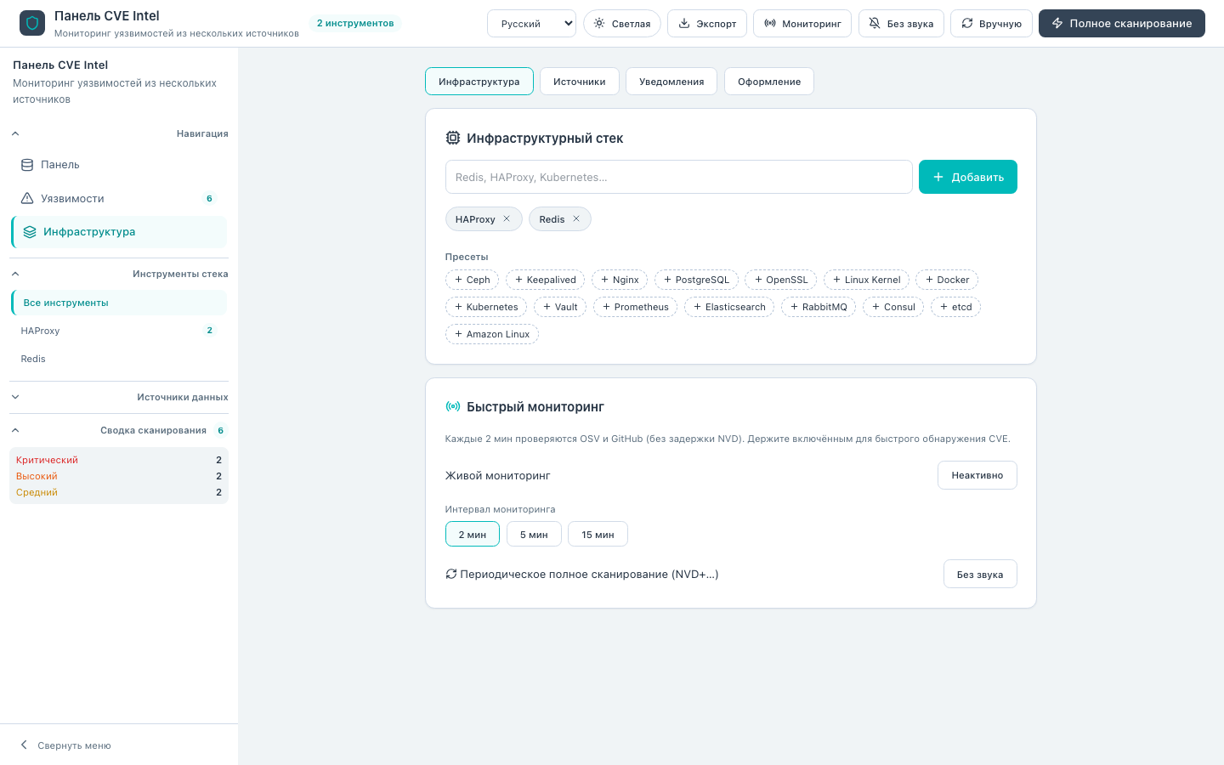This screenshot has height=765, width=1224.
Task: Click the shield app logo icon
Action: pos(32,23)
